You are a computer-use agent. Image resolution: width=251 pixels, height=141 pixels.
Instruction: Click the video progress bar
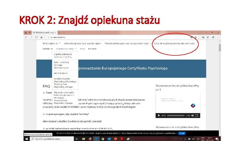tap(176, 115)
